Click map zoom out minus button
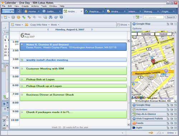 (135, 37)
